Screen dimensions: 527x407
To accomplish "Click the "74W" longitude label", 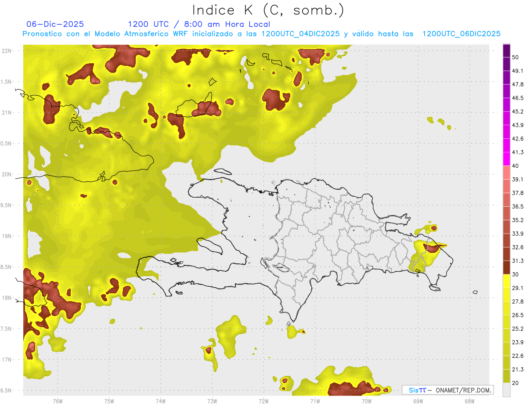I will point(160,401).
